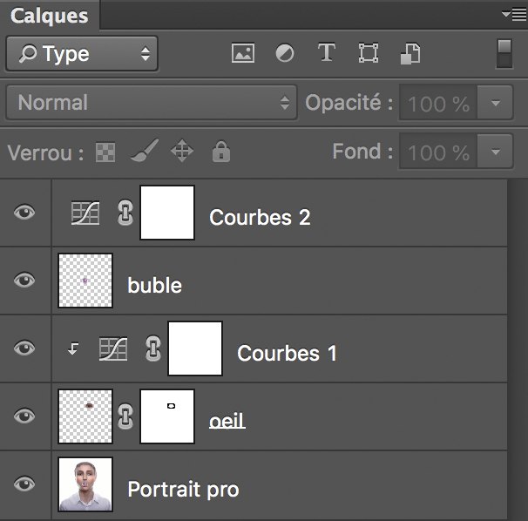
Task: Filter for smart objects icon
Action: pos(410,53)
